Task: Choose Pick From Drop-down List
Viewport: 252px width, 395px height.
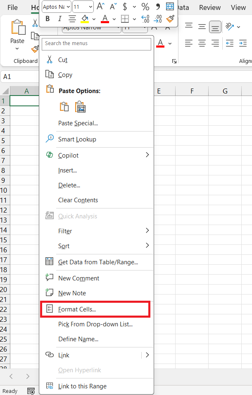Action: 97,324
